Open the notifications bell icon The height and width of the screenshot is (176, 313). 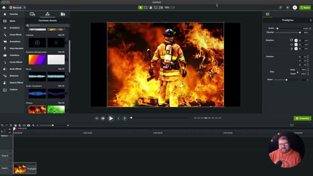pos(288,8)
